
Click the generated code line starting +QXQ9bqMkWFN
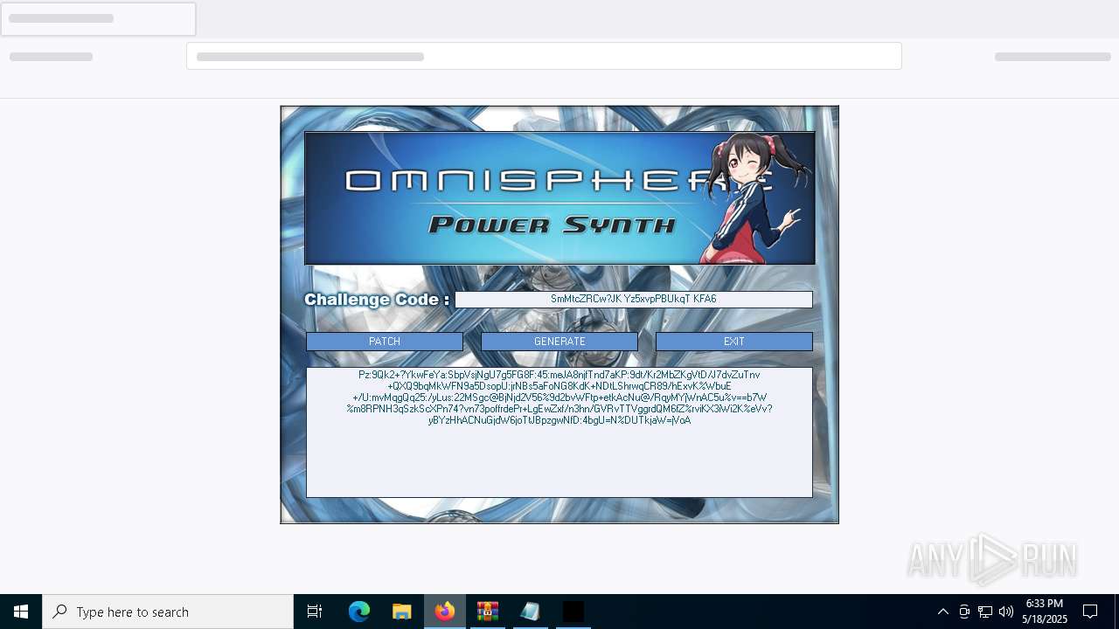559,386
